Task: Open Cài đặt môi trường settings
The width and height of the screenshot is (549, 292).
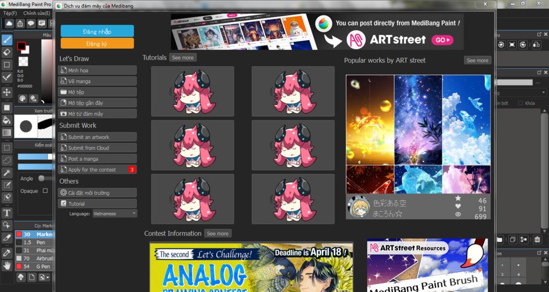Action: [98, 193]
